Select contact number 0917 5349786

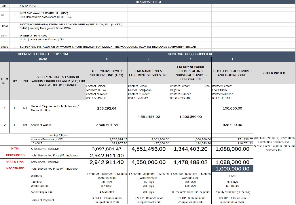[96, 98]
